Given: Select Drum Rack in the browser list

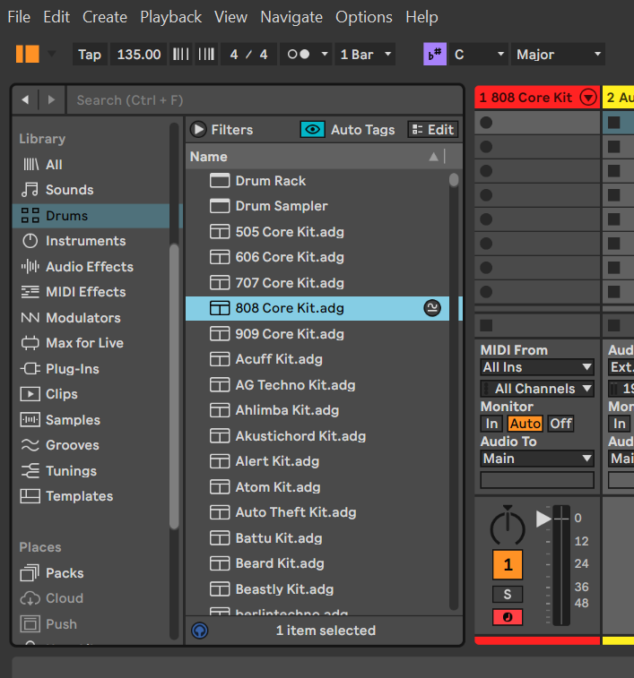Looking at the screenshot, I should pos(317,181).
